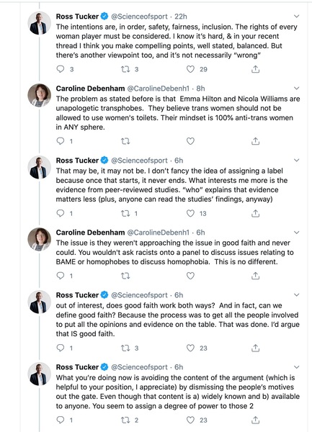Retweet Caroline Debenham's 8h tweet
The height and width of the screenshot is (432, 312).
[x=125, y=141]
